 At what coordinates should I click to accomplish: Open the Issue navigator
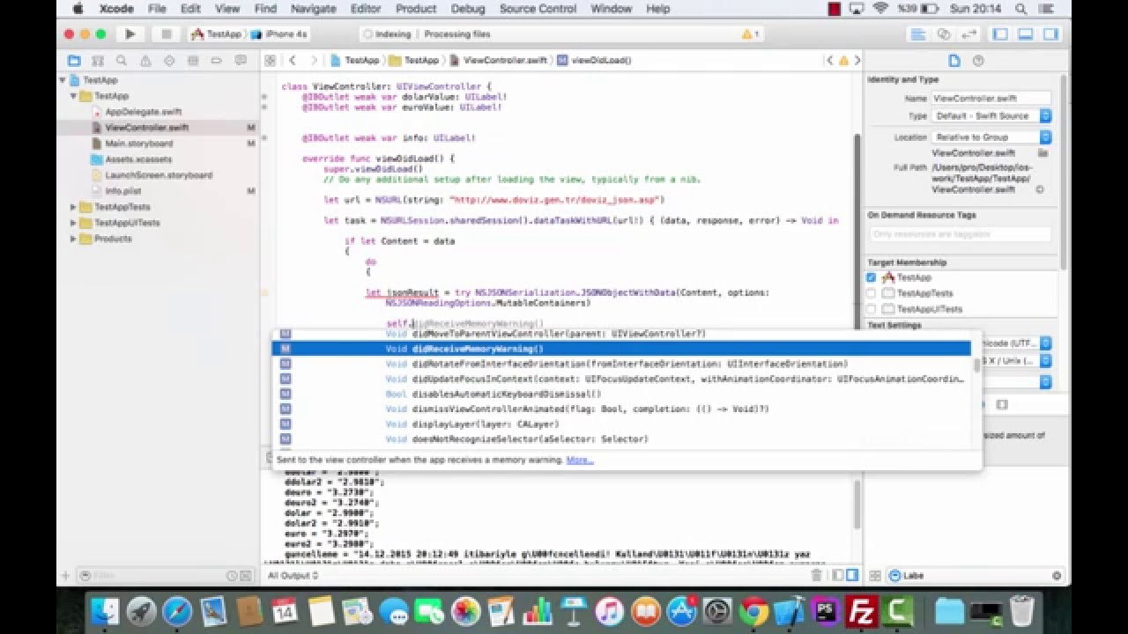coord(145,61)
